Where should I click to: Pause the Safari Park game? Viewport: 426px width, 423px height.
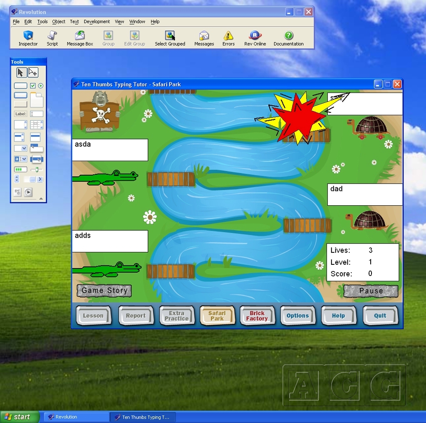pos(371,291)
